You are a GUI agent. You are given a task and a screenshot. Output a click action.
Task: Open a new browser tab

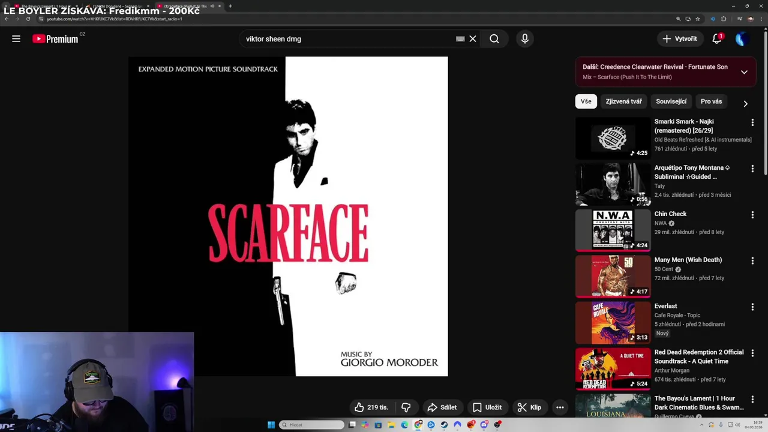230,6
